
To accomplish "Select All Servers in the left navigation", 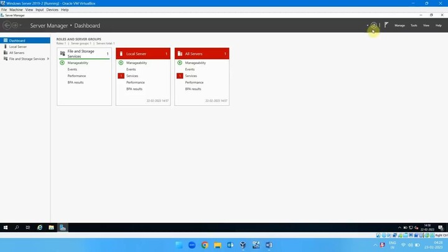I will coord(25,52).
